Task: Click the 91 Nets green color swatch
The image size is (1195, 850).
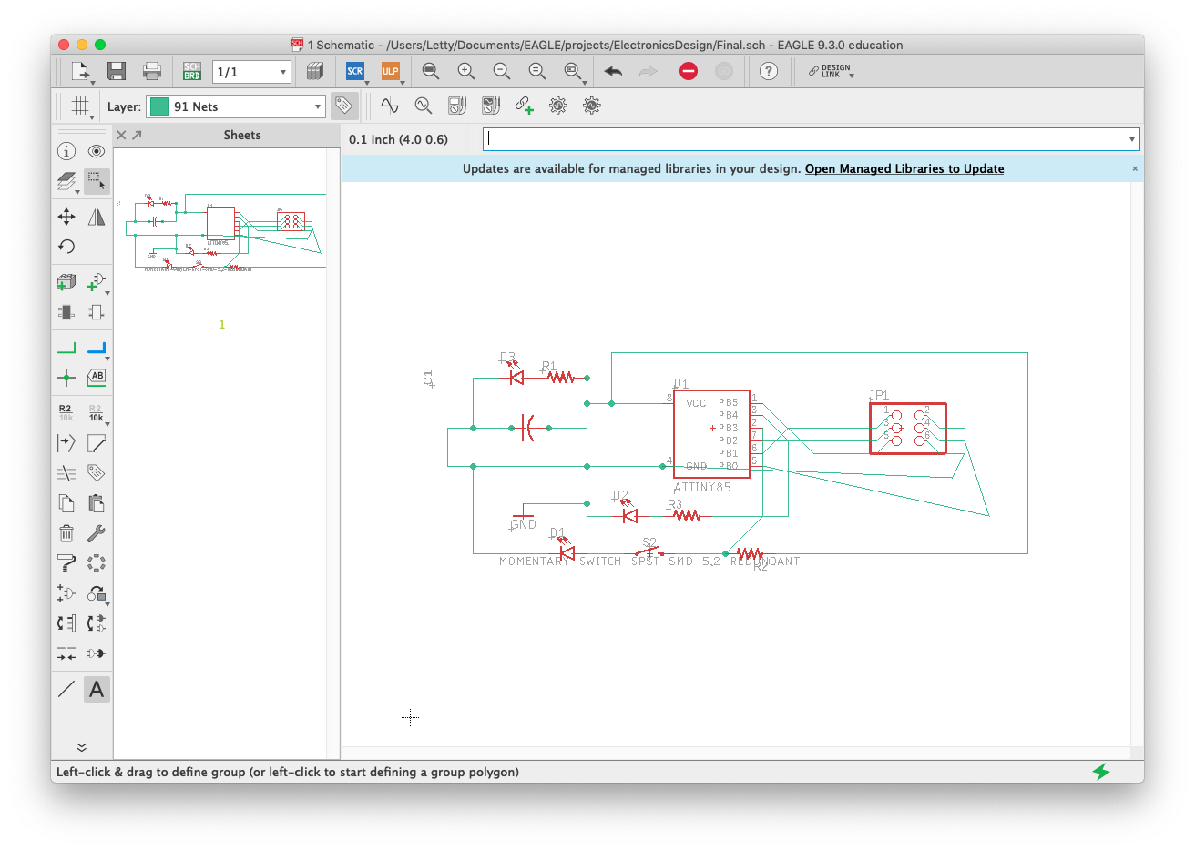Action: (x=159, y=106)
